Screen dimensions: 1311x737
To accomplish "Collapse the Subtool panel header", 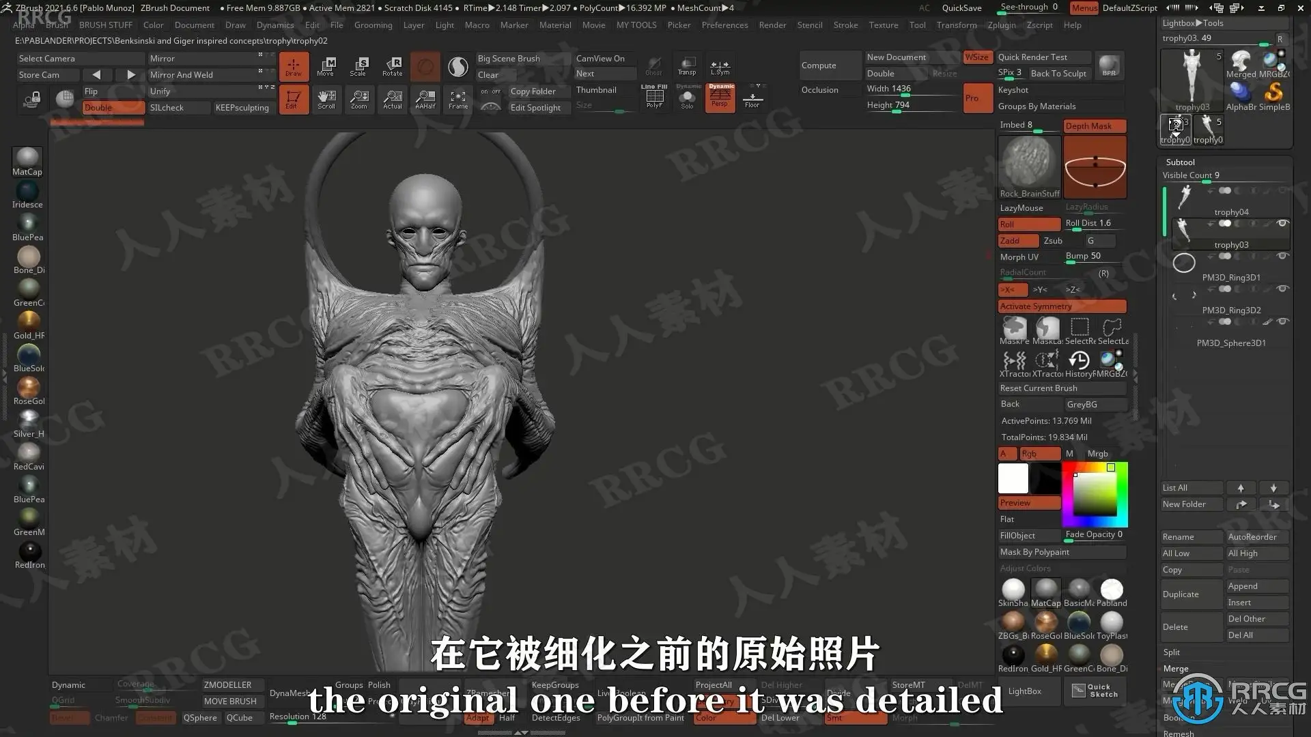I will (1181, 162).
